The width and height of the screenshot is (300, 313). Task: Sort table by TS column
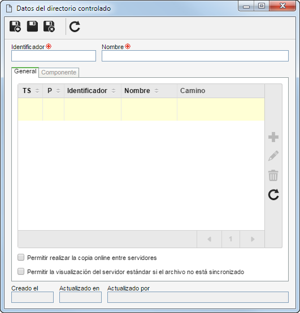[31, 91]
